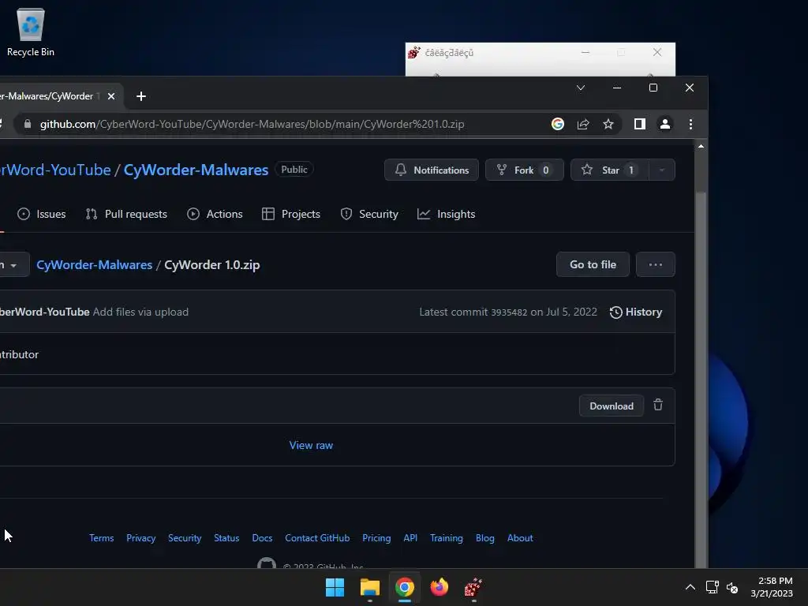Open the Pricing footer link

376,538
